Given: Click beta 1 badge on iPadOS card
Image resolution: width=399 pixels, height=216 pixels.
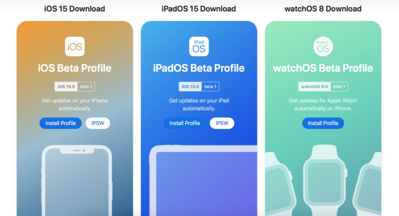Looking at the screenshot, I should [210, 86].
